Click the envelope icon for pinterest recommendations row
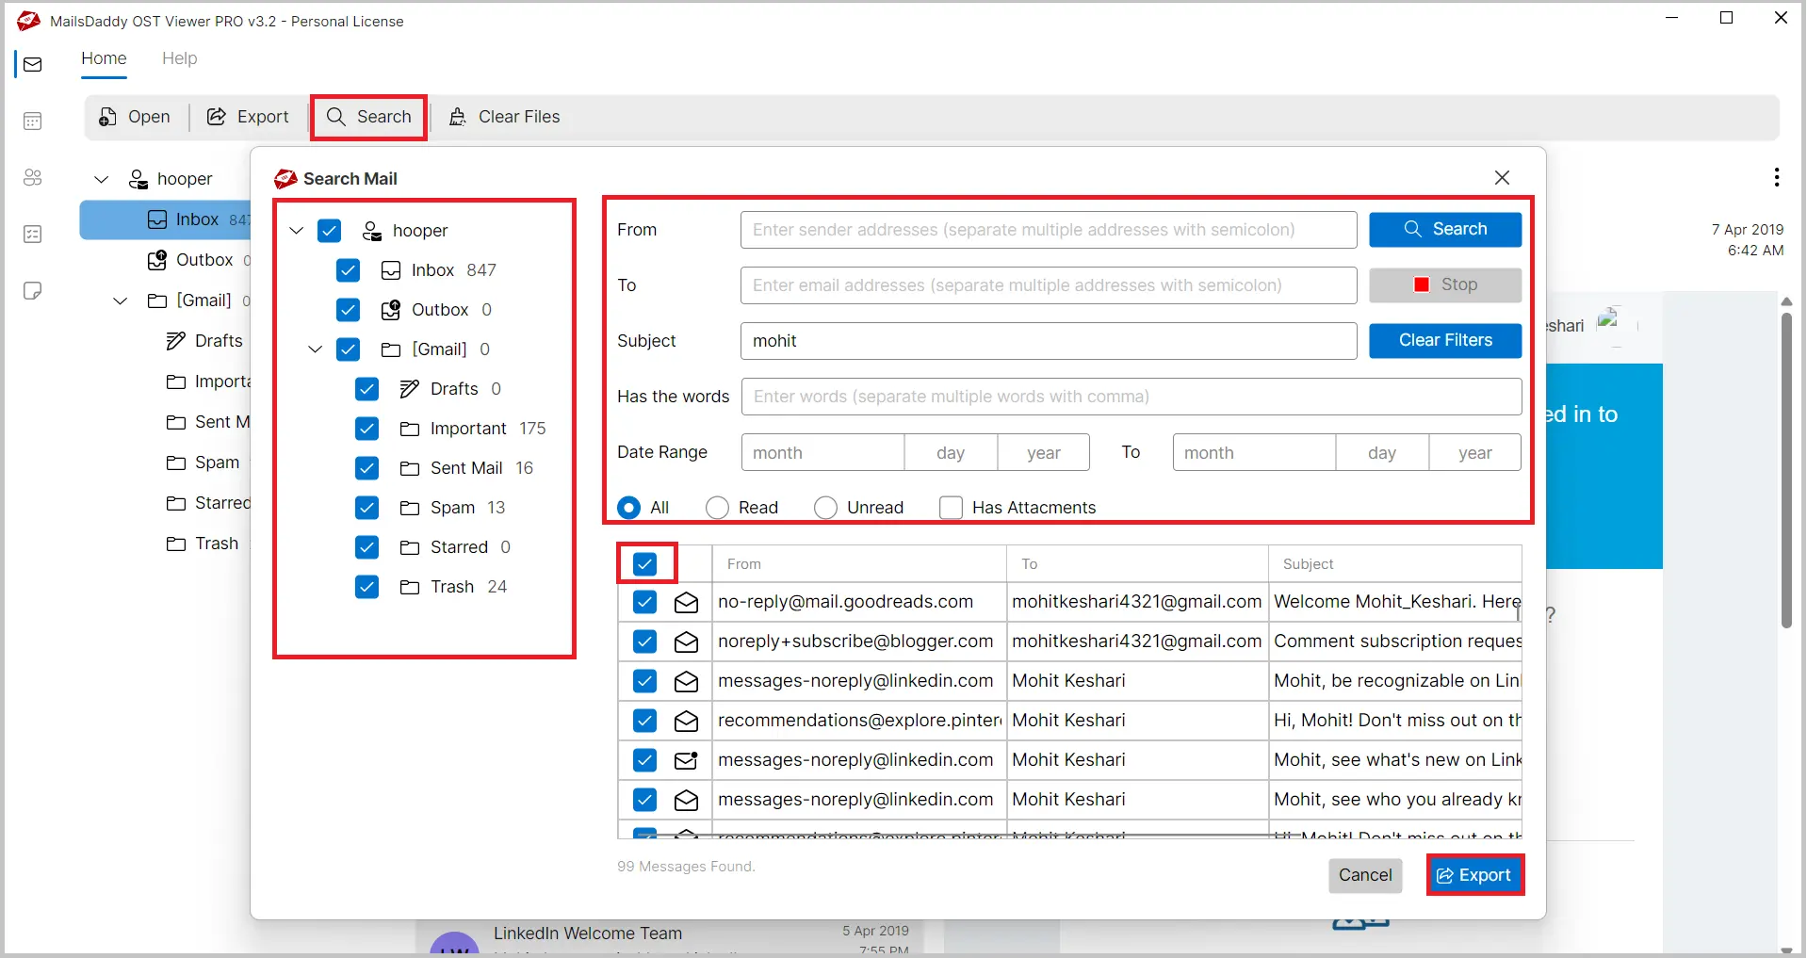 686,721
